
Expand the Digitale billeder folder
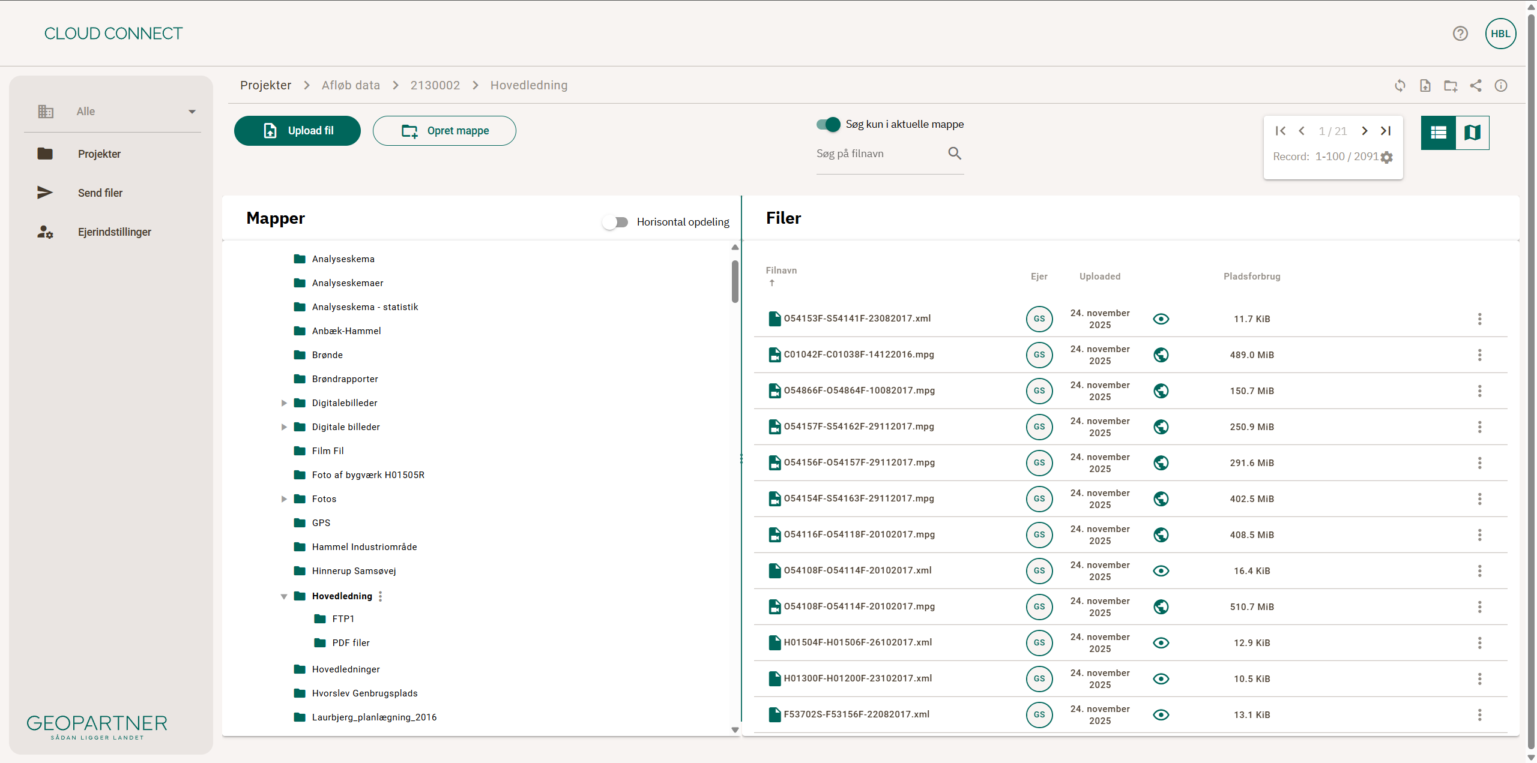pyautogui.click(x=284, y=427)
